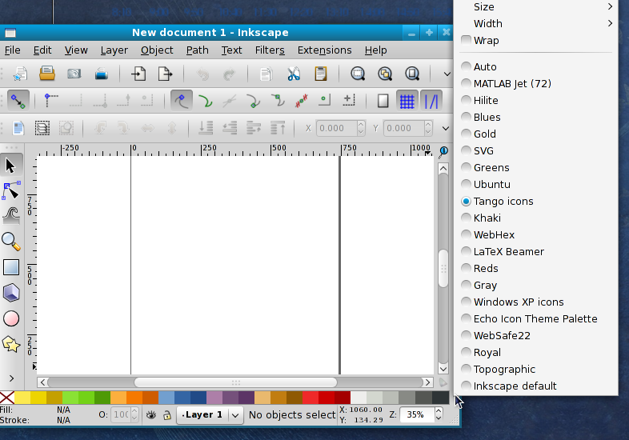Select the Tweak objects tool
The image size is (629, 440).
(11, 216)
